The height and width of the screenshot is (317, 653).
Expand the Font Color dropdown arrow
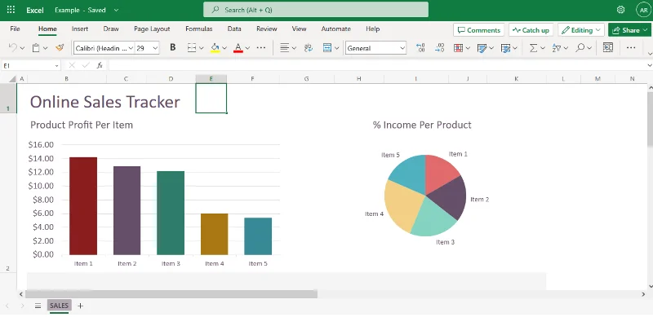(x=247, y=48)
